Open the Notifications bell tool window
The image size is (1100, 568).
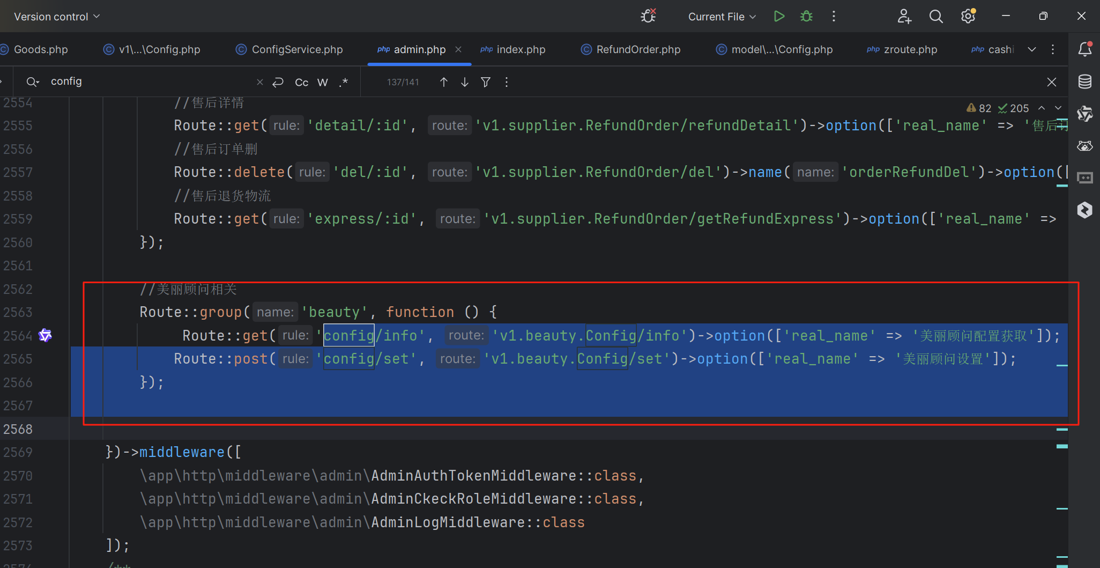tap(1085, 49)
